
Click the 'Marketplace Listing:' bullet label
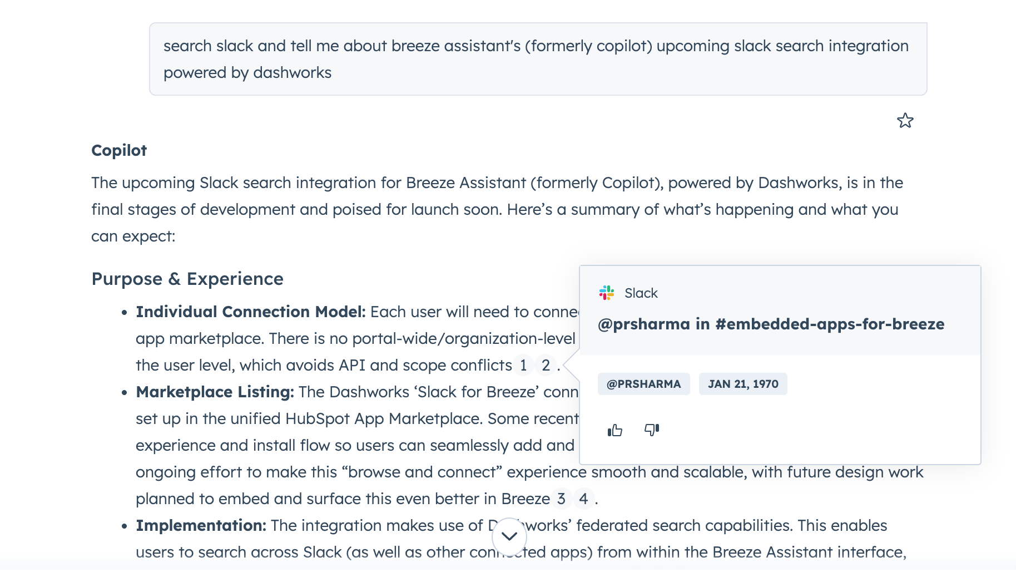(215, 392)
